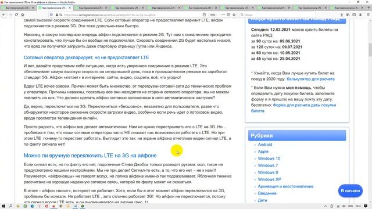
Task: Open page actions three-dot menu
Action: pyautogui.click(x=223, y=15)
